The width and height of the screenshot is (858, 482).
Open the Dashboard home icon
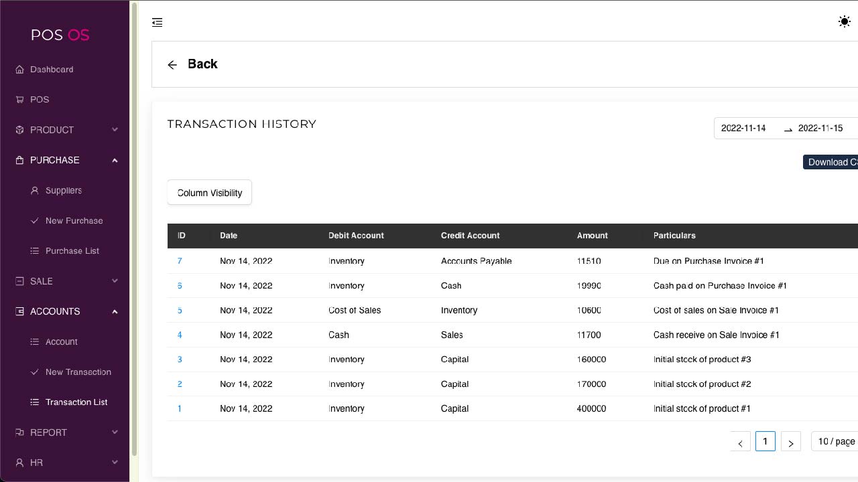pos(19,70)
